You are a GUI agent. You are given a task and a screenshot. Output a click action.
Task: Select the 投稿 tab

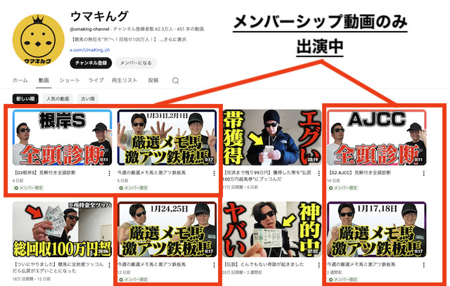point(153,81)
